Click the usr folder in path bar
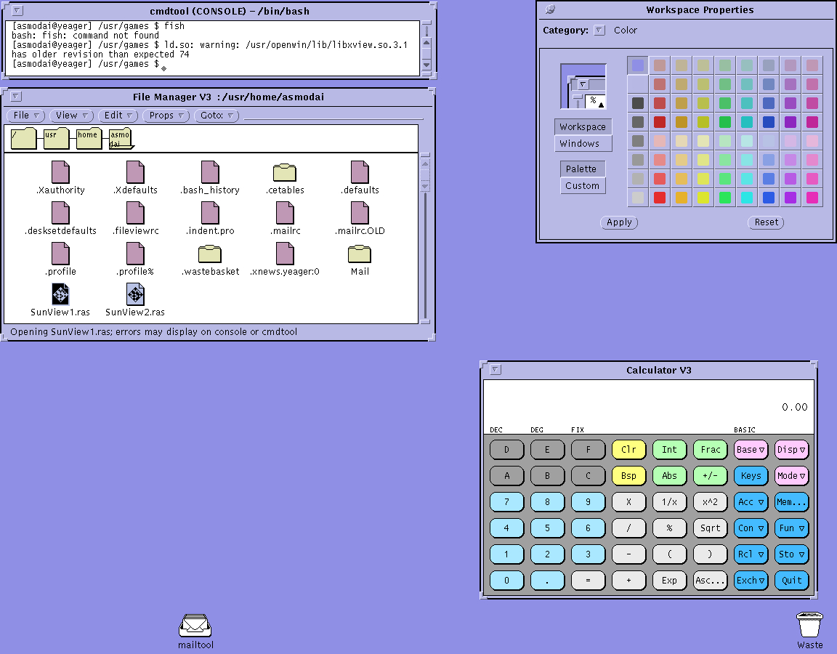 pos(56,138)
